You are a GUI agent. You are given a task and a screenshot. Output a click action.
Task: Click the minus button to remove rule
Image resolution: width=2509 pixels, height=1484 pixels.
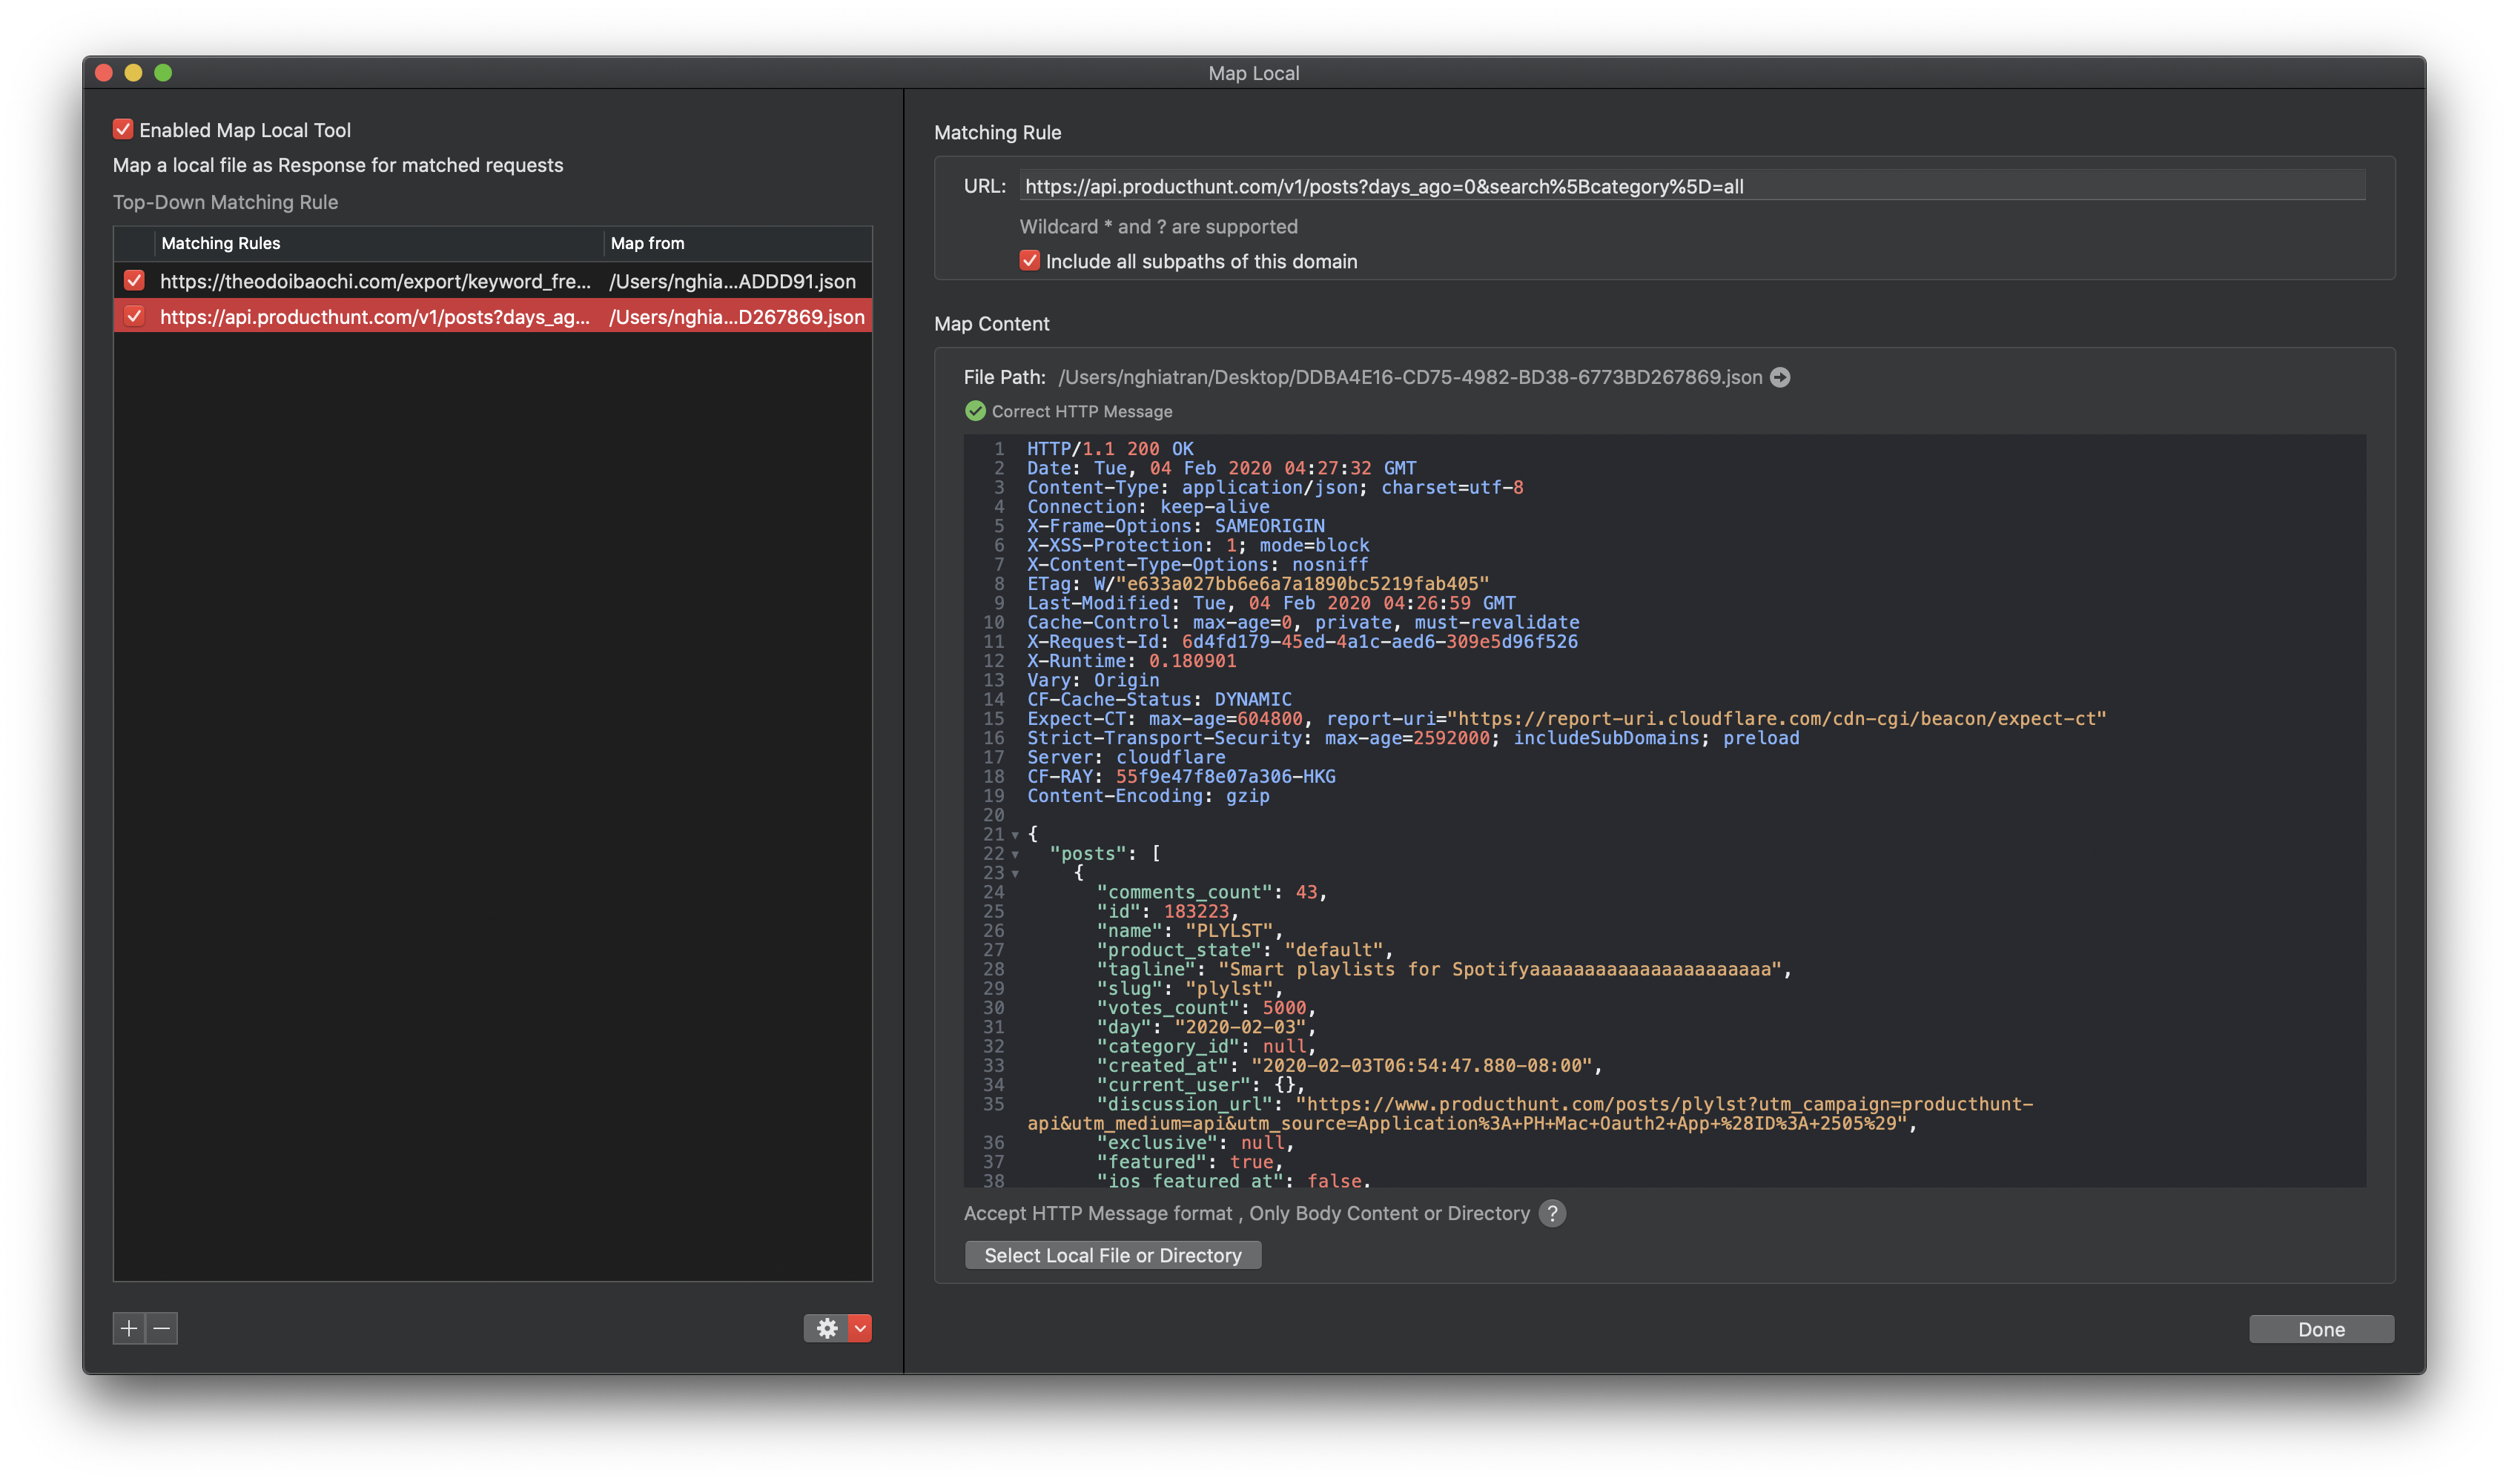point(162,1328)
